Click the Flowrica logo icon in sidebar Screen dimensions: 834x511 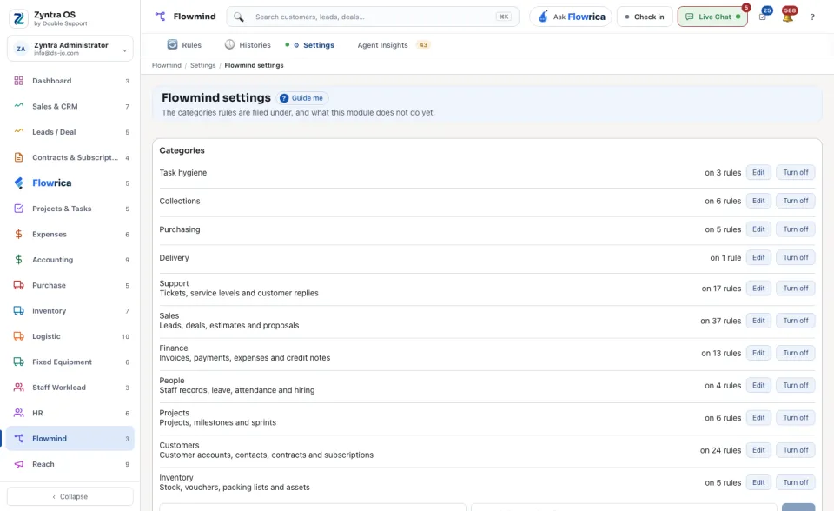pyautogui.click(x=18, y=183)
